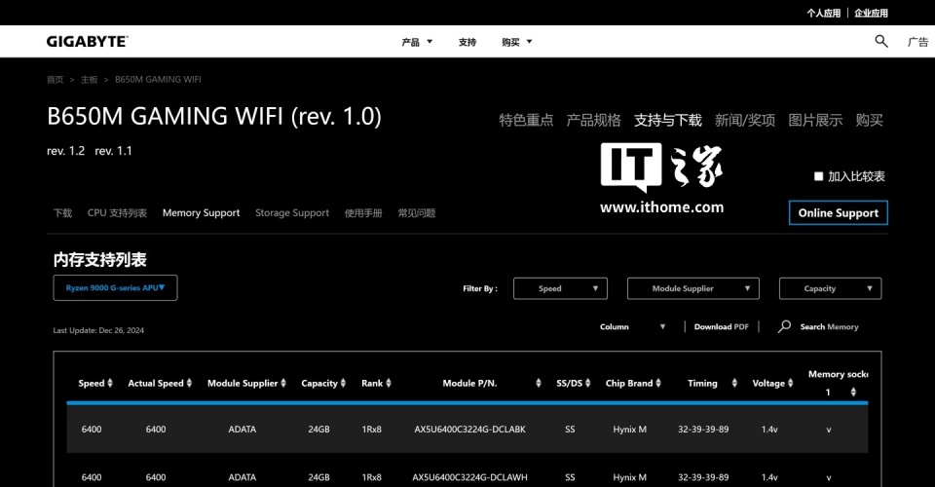Expand the Column selection dropdown
Viewport: 935px width, 487px height.
[632, 326]
